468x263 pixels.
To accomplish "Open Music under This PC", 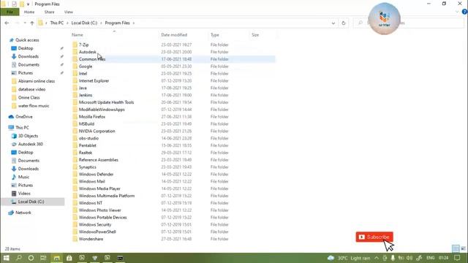I will point(23,177).
